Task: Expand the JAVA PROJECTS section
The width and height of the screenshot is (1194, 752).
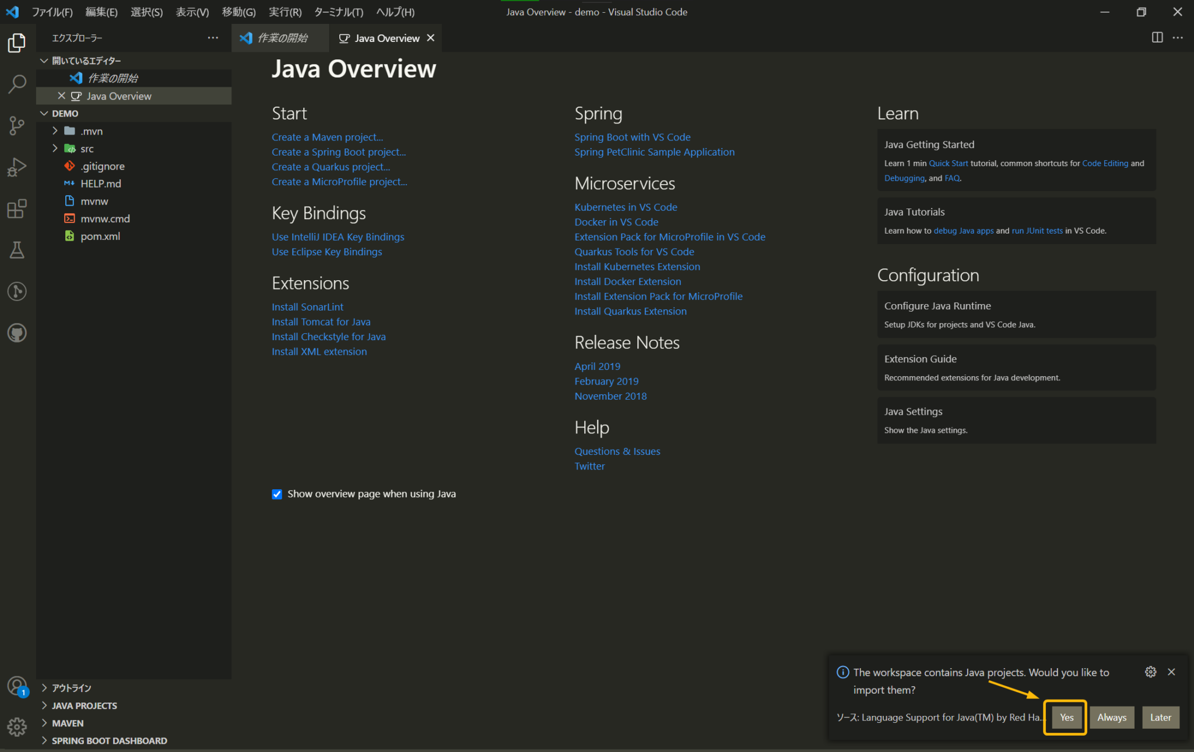Action: click(84, 705)
